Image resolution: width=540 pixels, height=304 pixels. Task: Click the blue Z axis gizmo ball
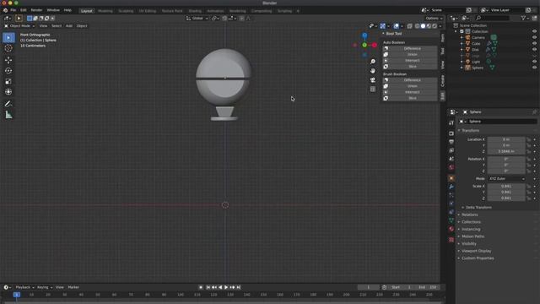[364, 35]
